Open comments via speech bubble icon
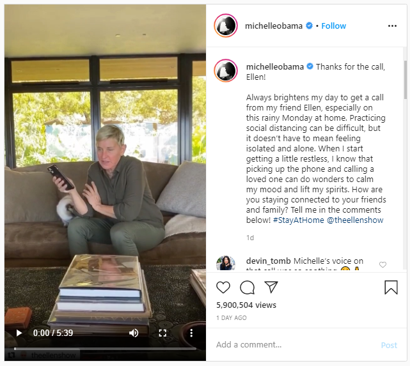The image size is (410, 366). 247,287
